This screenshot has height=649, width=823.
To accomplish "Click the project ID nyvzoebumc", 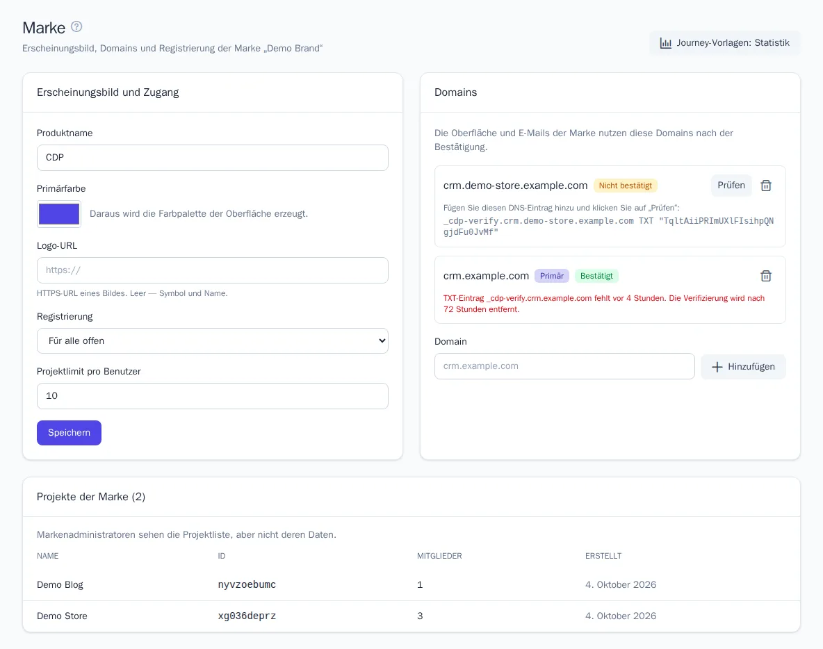I will coord(247,585).
